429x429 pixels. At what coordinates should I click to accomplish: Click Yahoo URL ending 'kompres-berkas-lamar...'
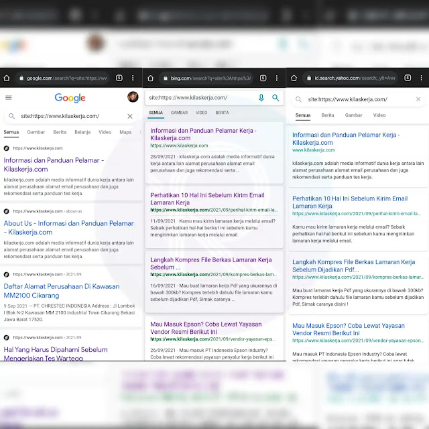(358, 277)
